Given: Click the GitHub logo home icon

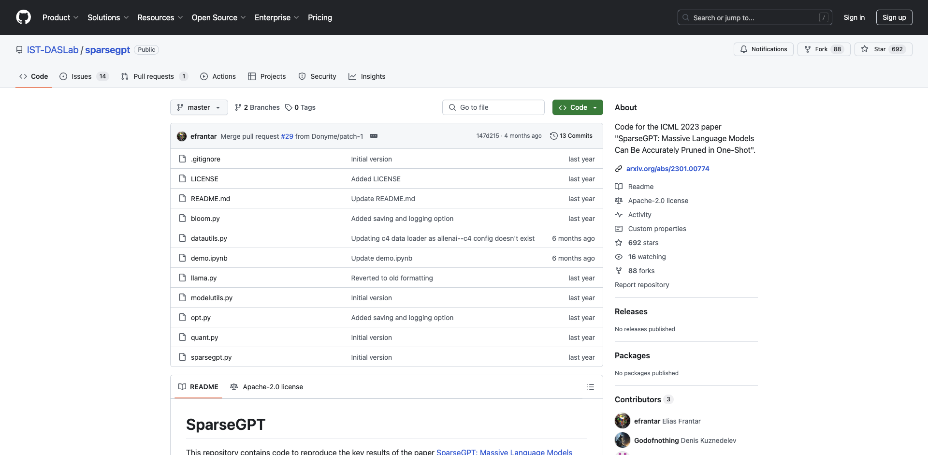Looking at the screenshot, I should [x=23, y=17].
